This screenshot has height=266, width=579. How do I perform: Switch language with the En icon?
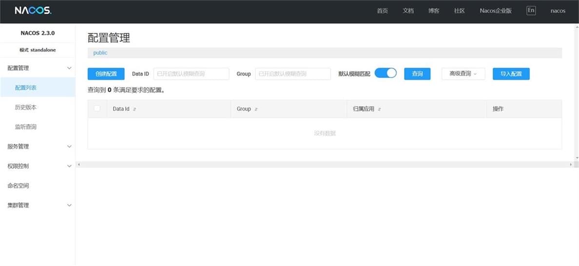tap(531, 10)
